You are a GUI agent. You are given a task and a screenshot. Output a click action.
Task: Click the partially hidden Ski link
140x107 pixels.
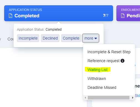[x=137, y=96]
